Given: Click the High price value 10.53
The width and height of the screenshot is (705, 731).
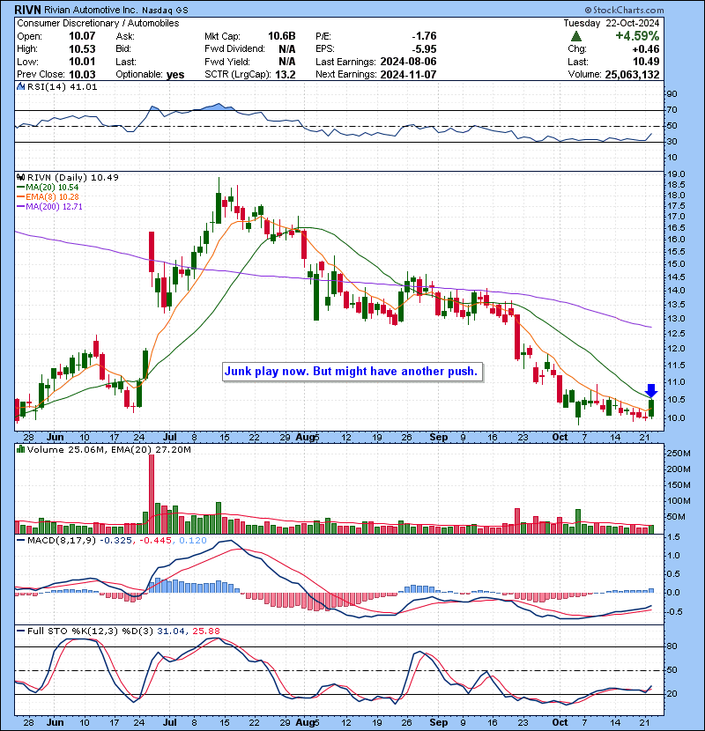Looking at the screenshot, I should 82,49.
